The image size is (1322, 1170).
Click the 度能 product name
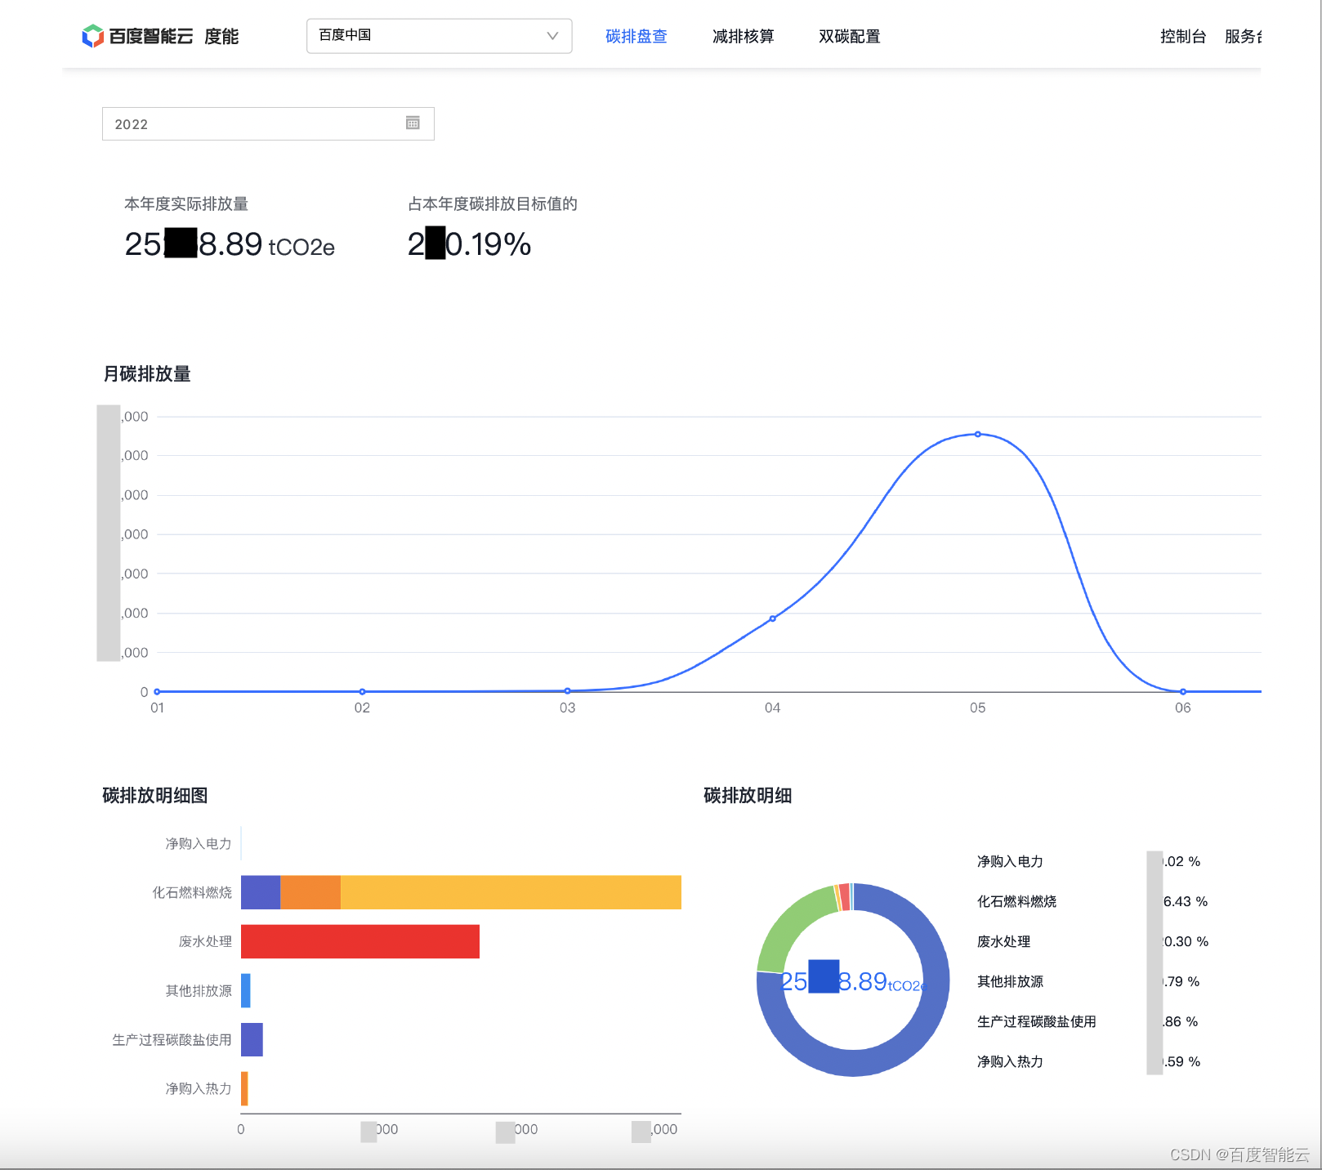tap(221, 36)
